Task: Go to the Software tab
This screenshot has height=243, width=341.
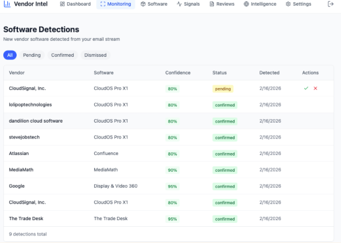Action: tap(154, 4)
